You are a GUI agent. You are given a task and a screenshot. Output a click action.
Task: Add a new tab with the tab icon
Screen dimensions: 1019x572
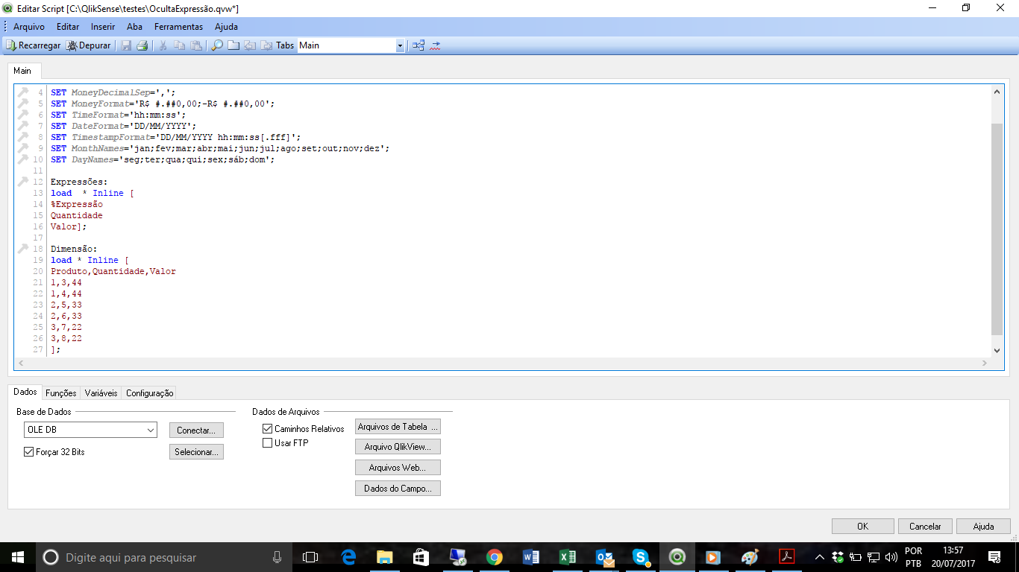[233, 45]
